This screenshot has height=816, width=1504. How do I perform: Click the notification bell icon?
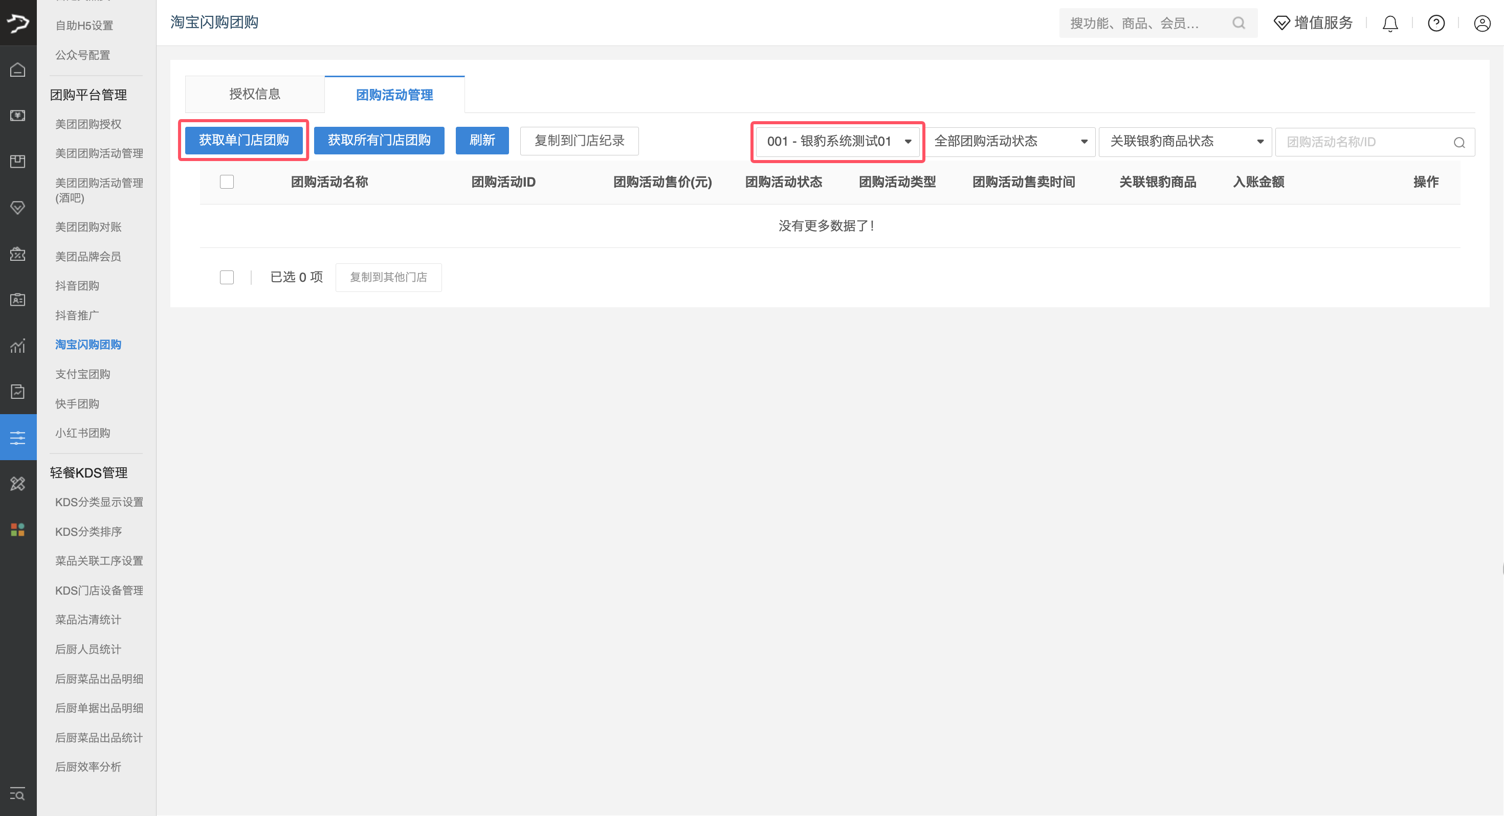tap(1390, 24)
